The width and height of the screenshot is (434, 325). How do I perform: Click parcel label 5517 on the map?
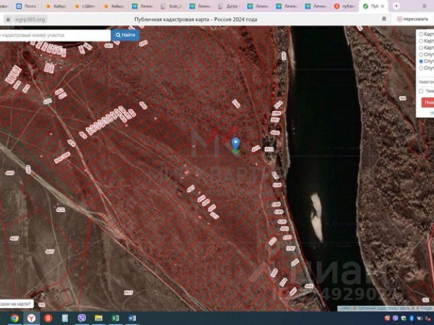[128, 292]
